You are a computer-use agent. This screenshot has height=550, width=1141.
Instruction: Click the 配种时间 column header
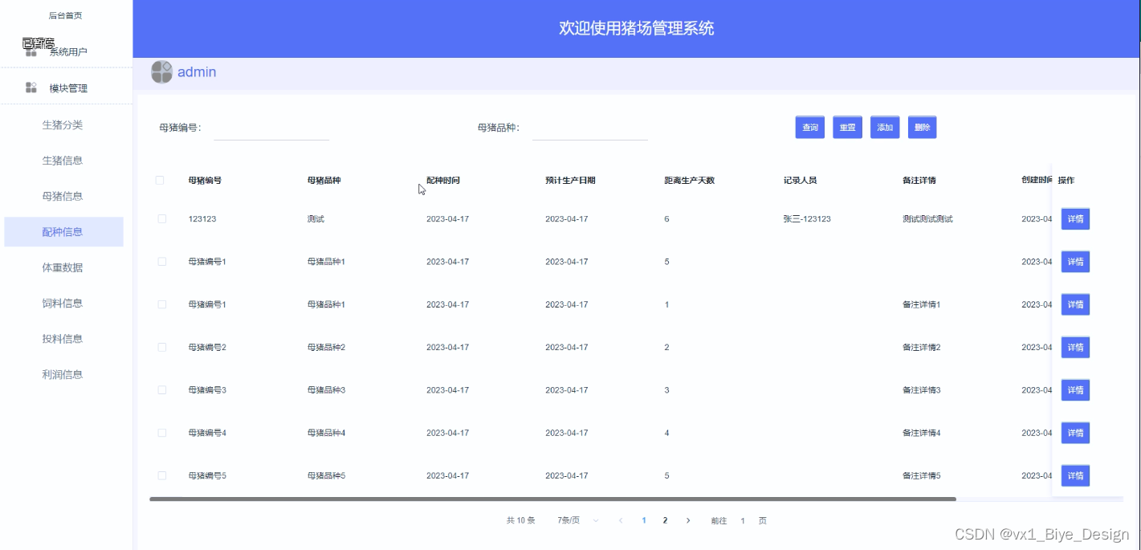click(x=443, y=181)
